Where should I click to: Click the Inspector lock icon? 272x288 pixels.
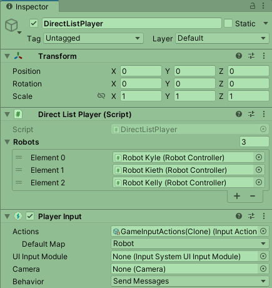[253, 6]
